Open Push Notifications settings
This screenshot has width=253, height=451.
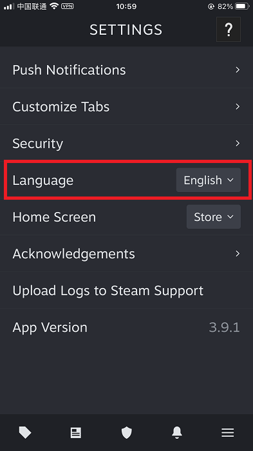click(x=126, y=70)
